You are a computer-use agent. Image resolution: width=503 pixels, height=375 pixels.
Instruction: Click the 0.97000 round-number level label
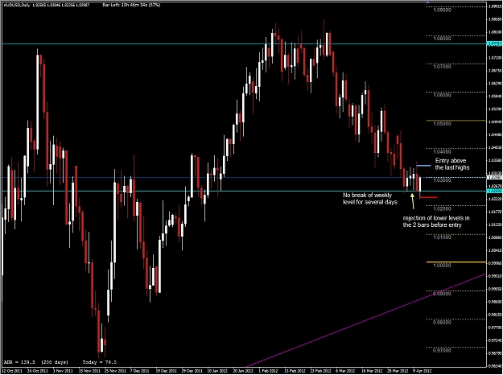[x=442, y=350]
